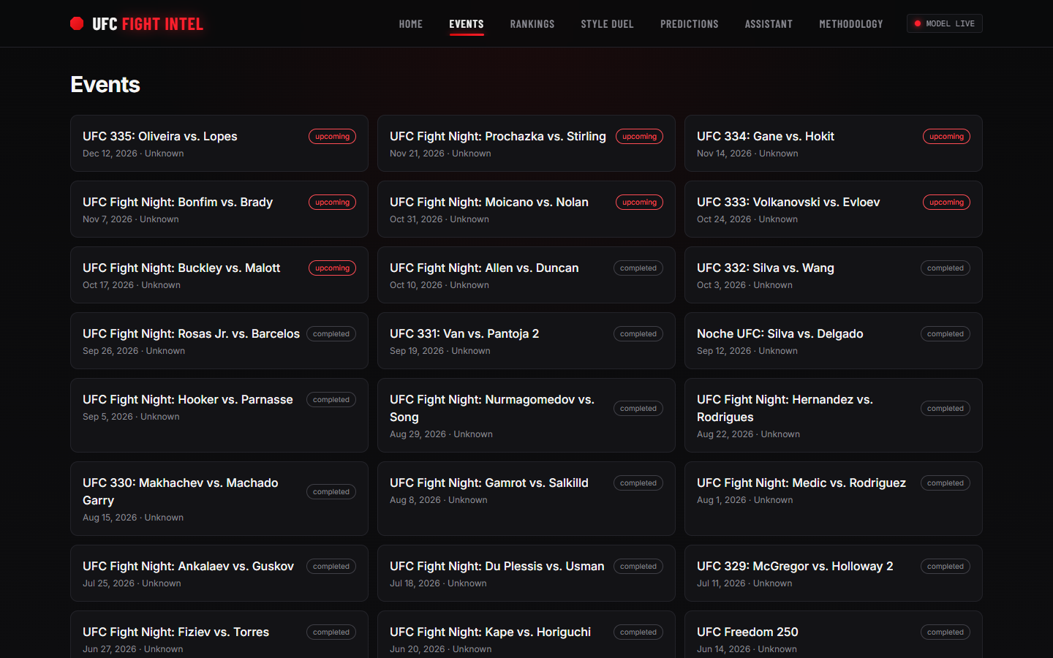This screenshot has width=1053, height=658.
Task: Open Noche UFC: Silva vs. Delgado
Action: click(x=834, y=341)
